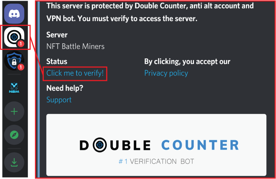Viewport: 276px width, 179px height.
Task: Open the green compass Explore servers icon
Action: coord(14,135)
